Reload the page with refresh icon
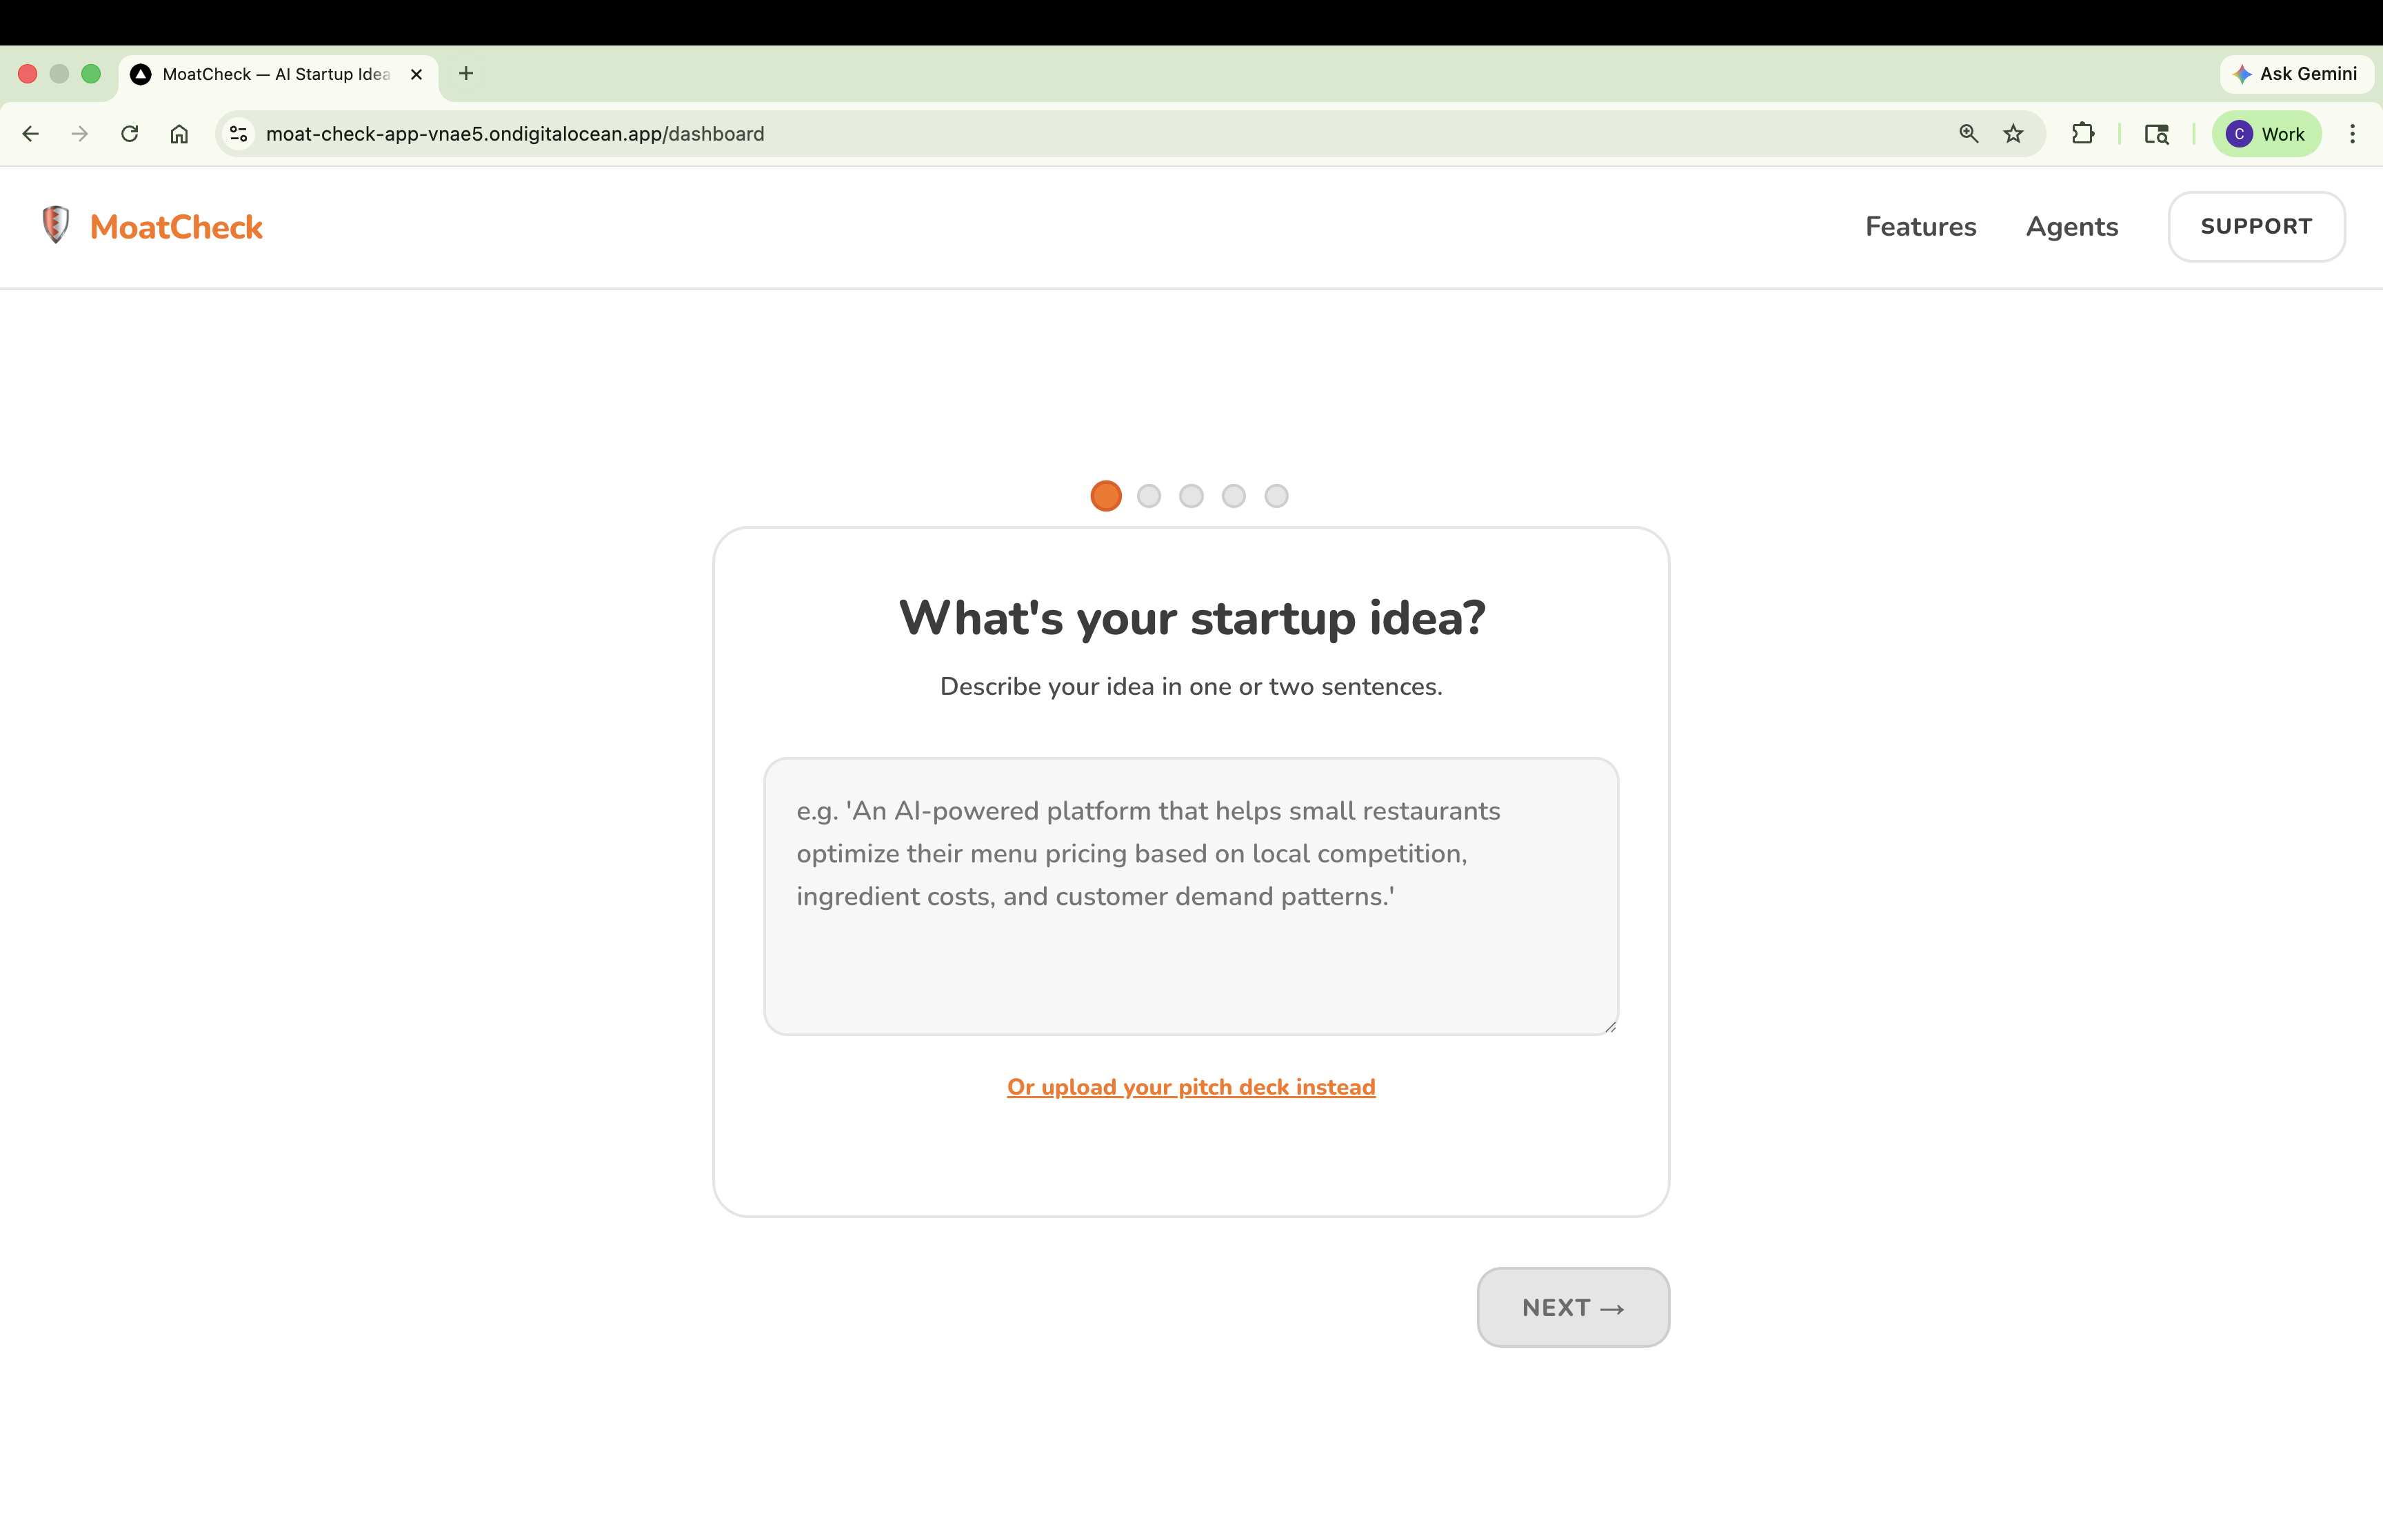The height and width of the screenshot is (1540, 2383). pyautogui.click(x=130, y=134)
